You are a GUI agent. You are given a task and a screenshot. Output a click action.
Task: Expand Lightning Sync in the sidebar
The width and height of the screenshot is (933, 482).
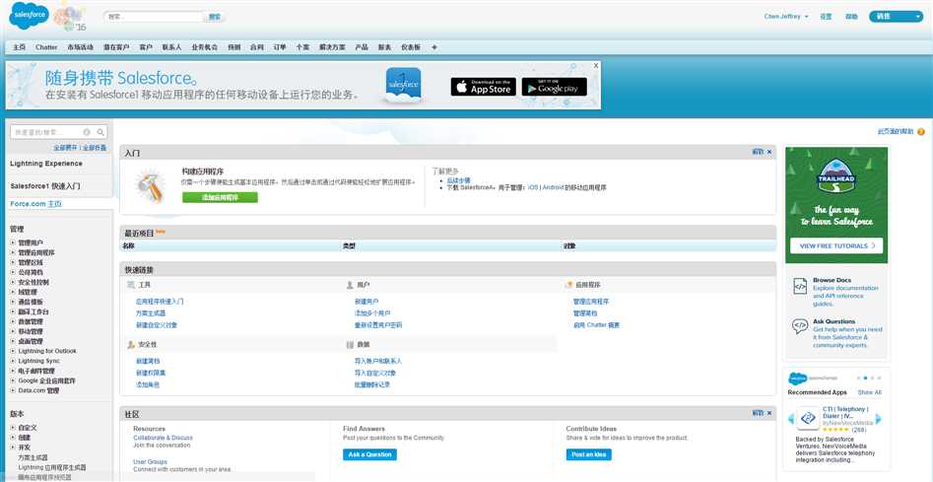click(13, 361)
